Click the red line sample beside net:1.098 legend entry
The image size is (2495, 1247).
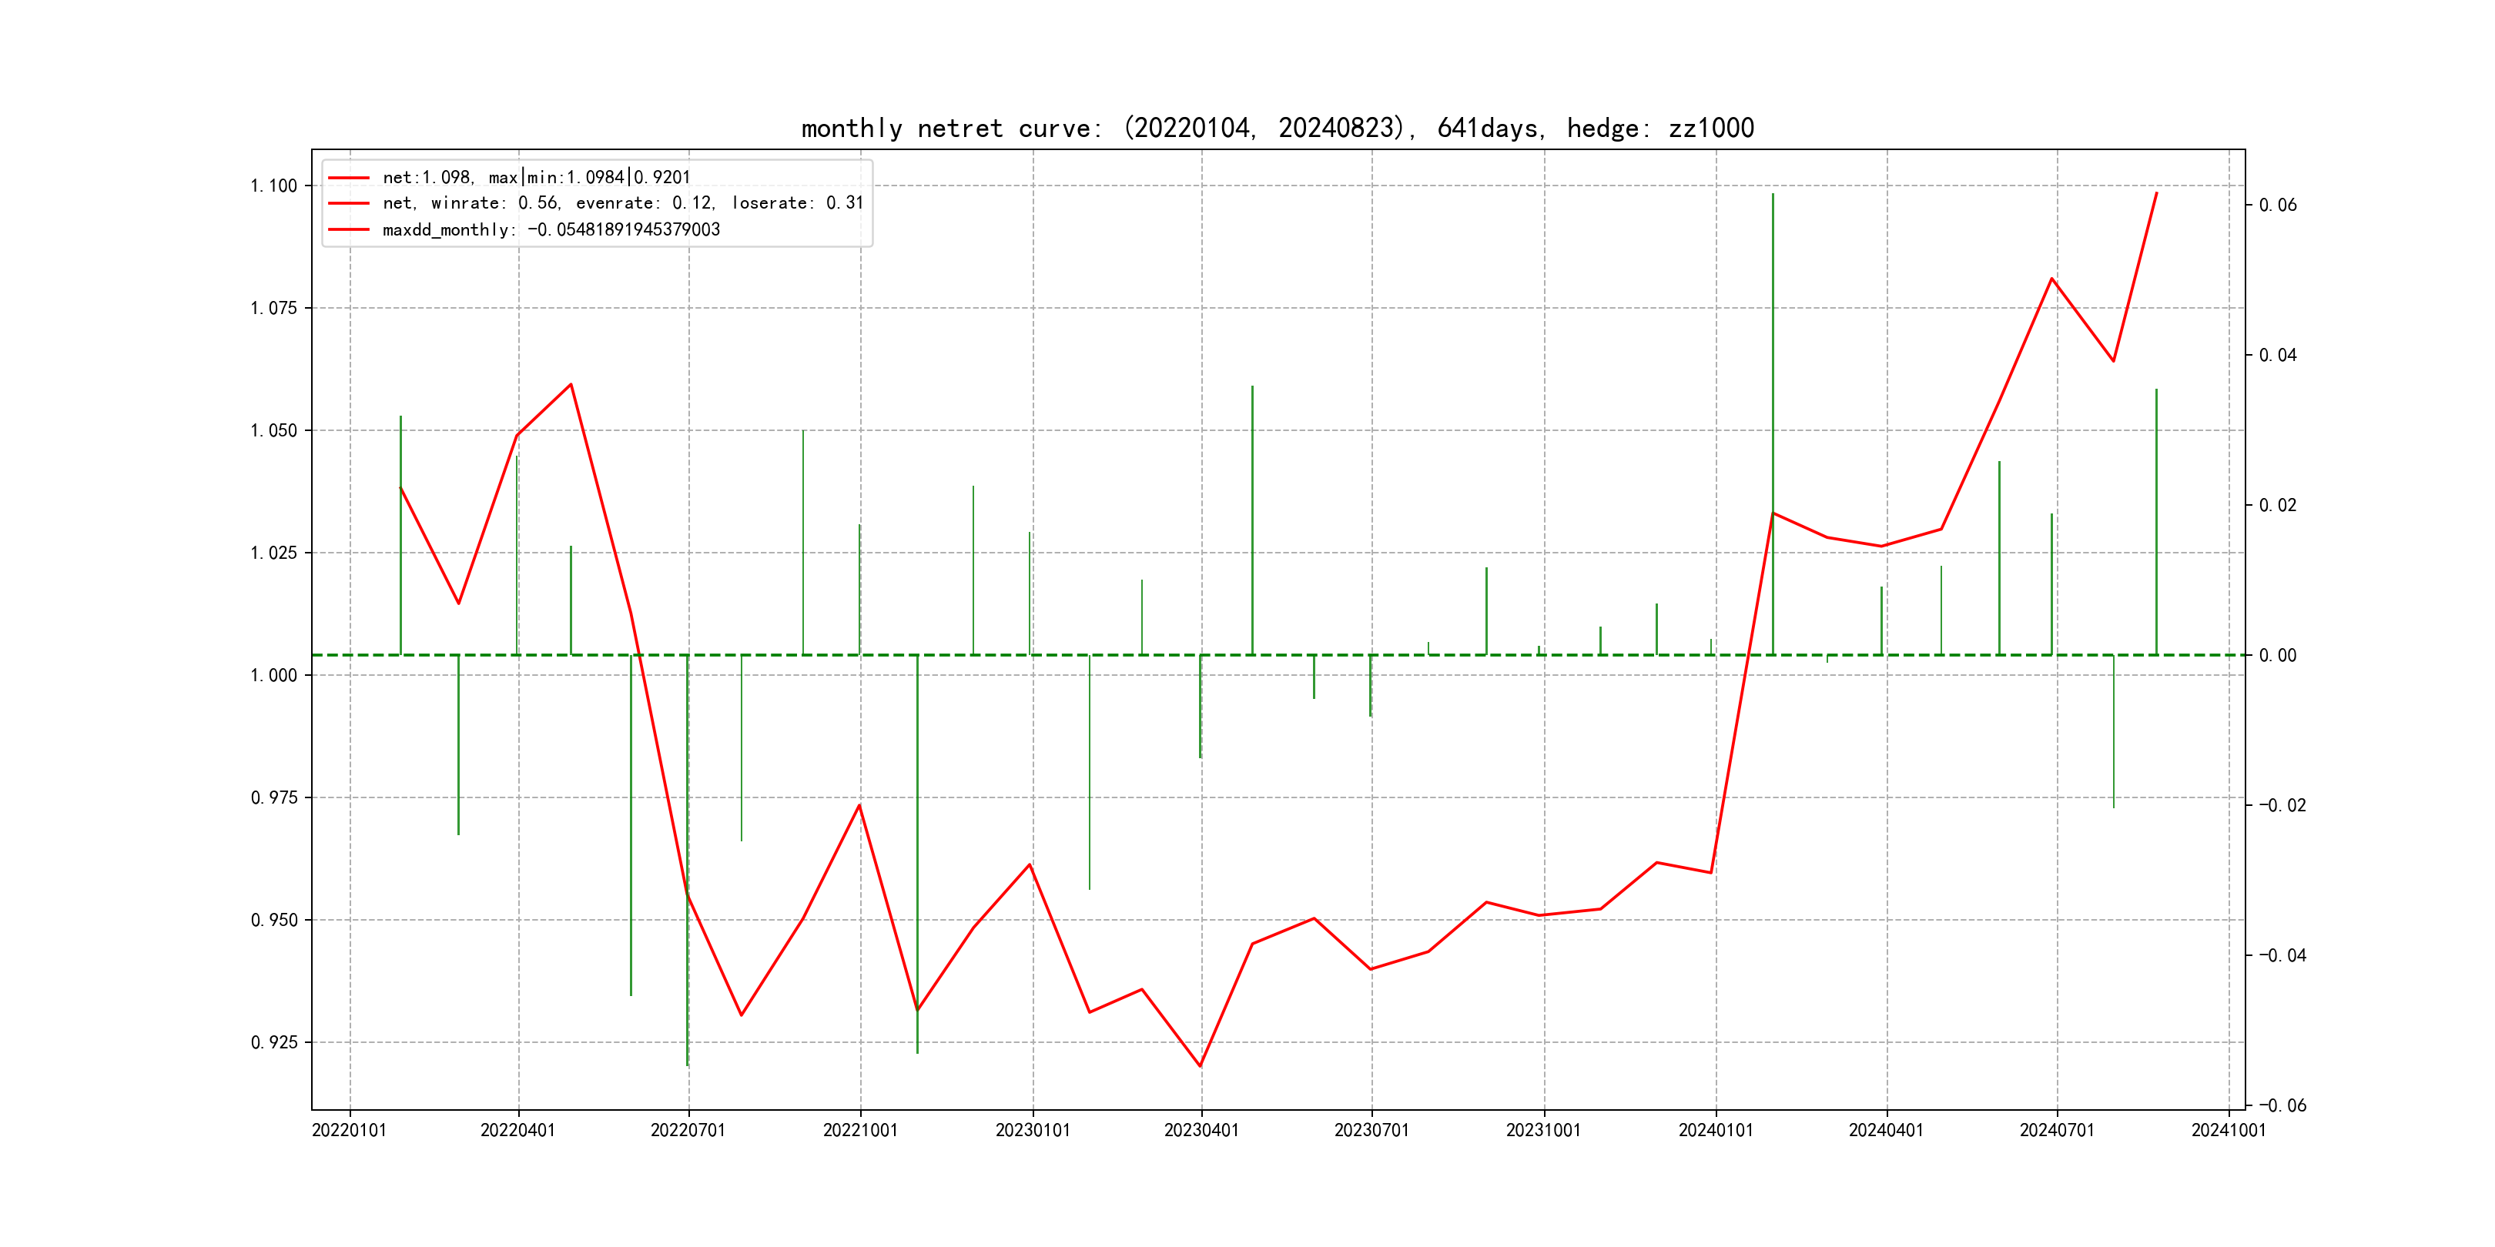tap(349, 178)
